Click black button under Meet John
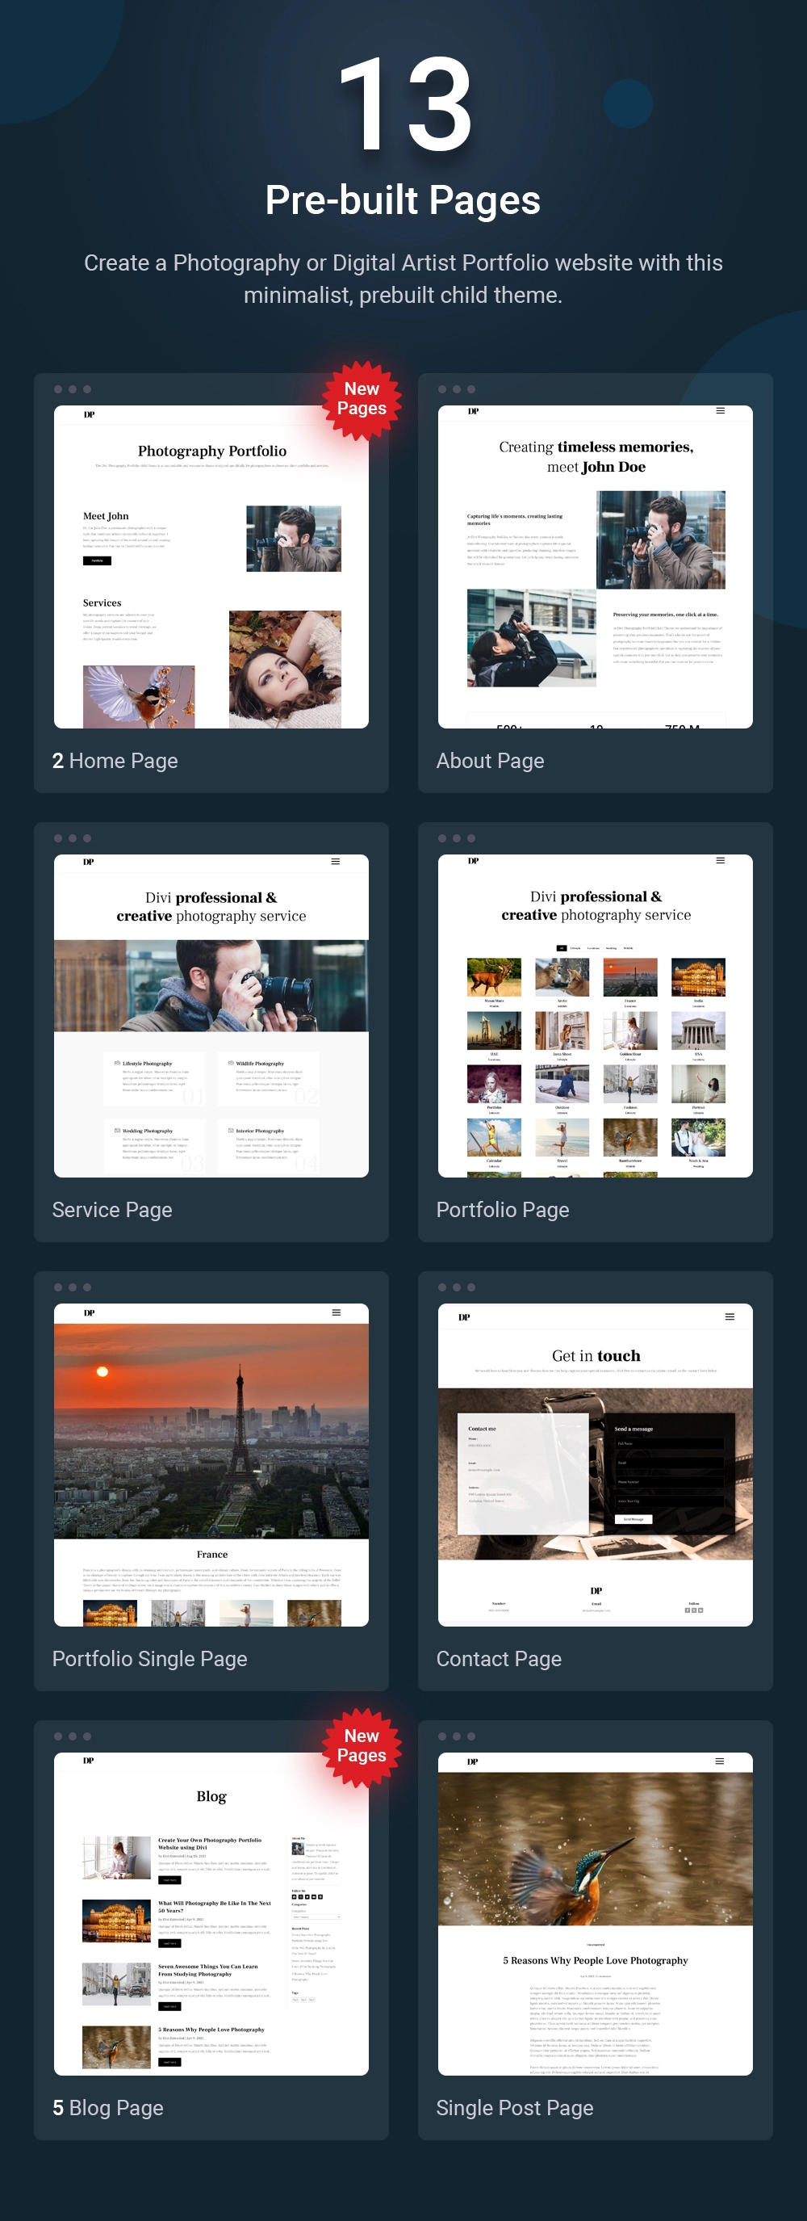 97,560
